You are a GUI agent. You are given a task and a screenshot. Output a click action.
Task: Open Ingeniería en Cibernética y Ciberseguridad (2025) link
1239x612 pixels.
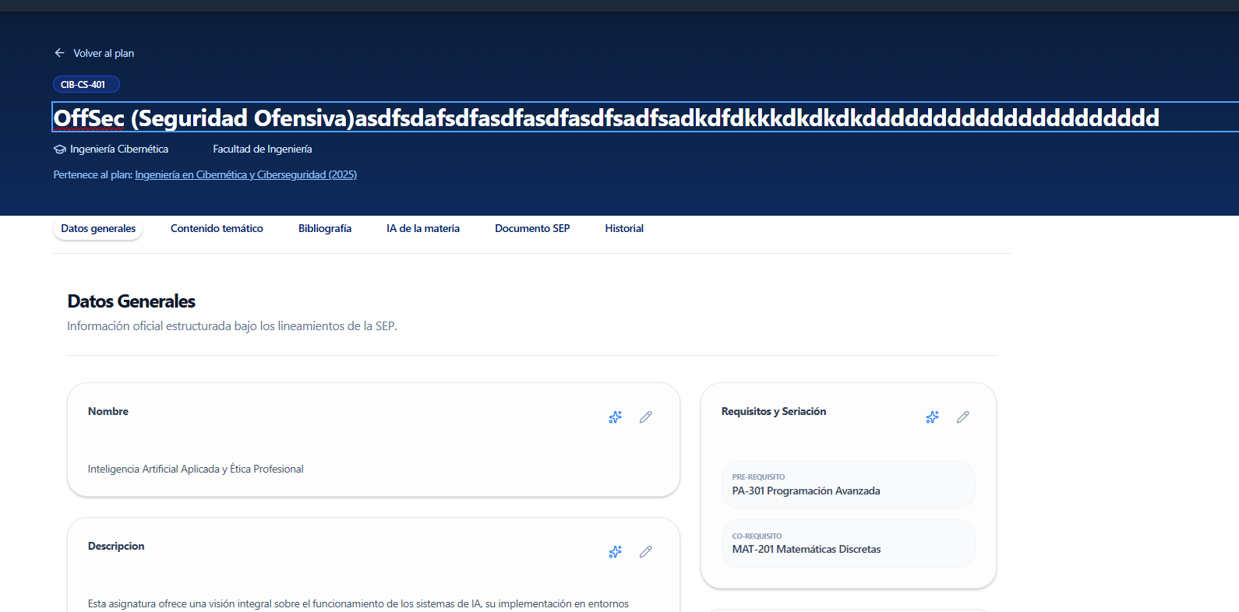[245, 175]
